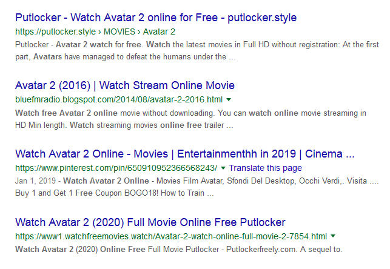390x269 pixels.
Task: Click the bluefmradio.blogspot.com green URL text
Action: 119,100
